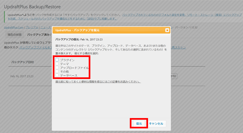Viewport: 243px width, 133px height.
Task: Click the バックアップファイル upload link
Action: click(x=36, y=47)
